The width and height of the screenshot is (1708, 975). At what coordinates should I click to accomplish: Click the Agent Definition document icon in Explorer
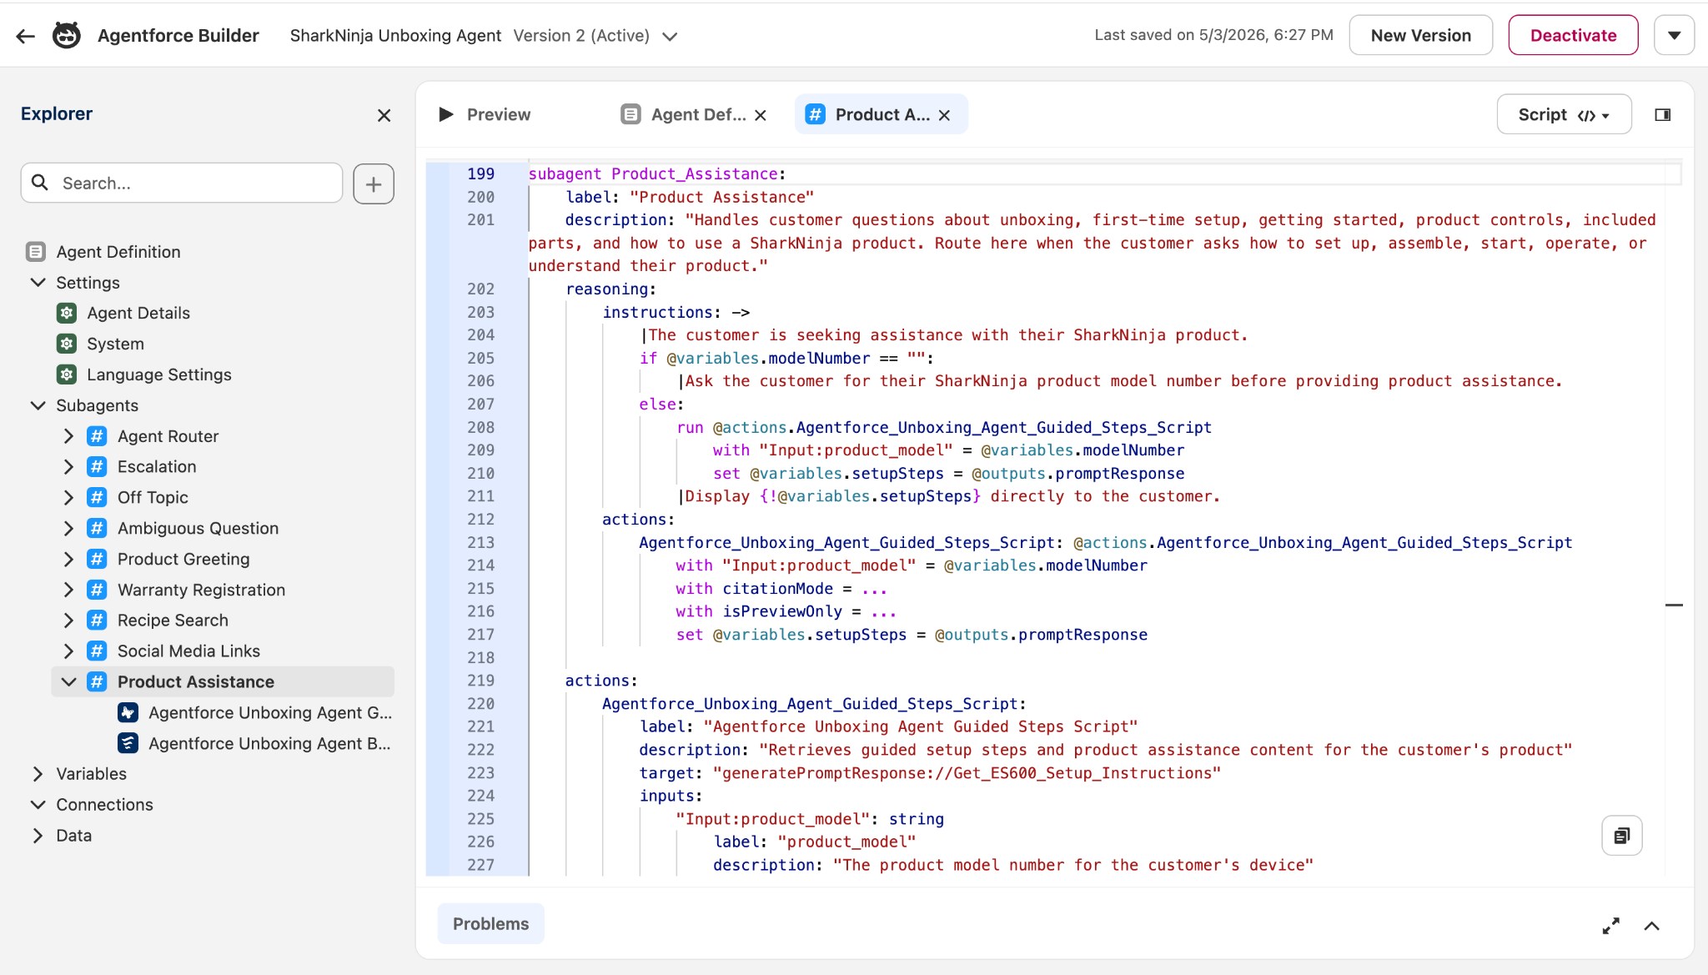(x=36, y=252)
